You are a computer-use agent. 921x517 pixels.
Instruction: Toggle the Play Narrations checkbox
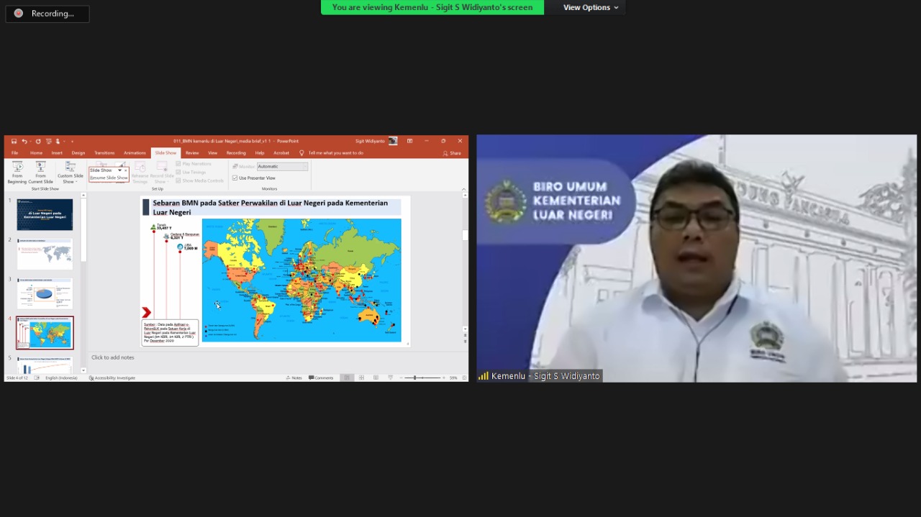pos(178,164)
